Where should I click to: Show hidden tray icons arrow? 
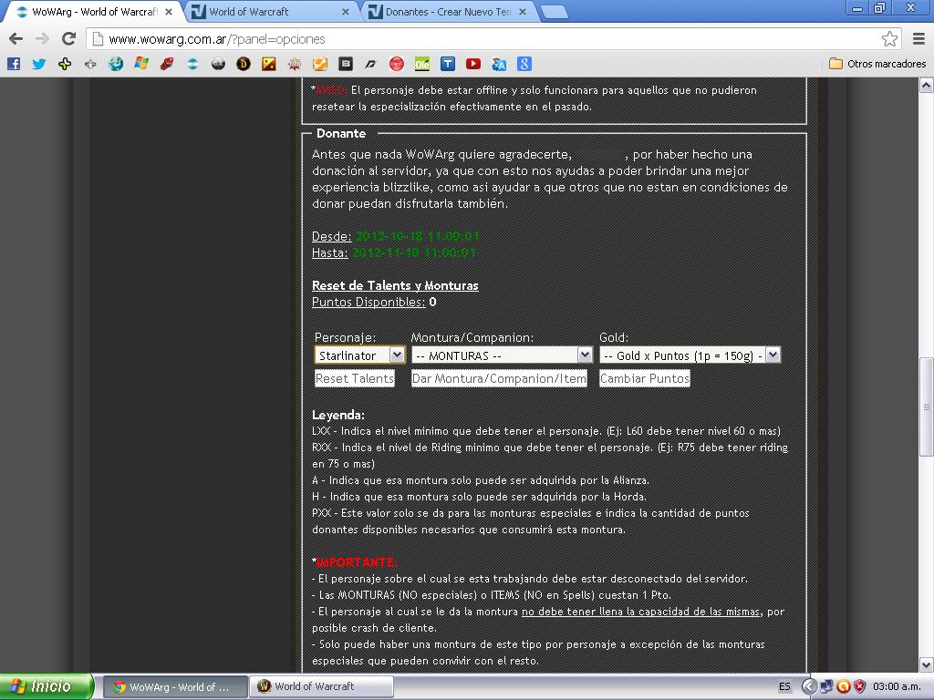(808, 686)
